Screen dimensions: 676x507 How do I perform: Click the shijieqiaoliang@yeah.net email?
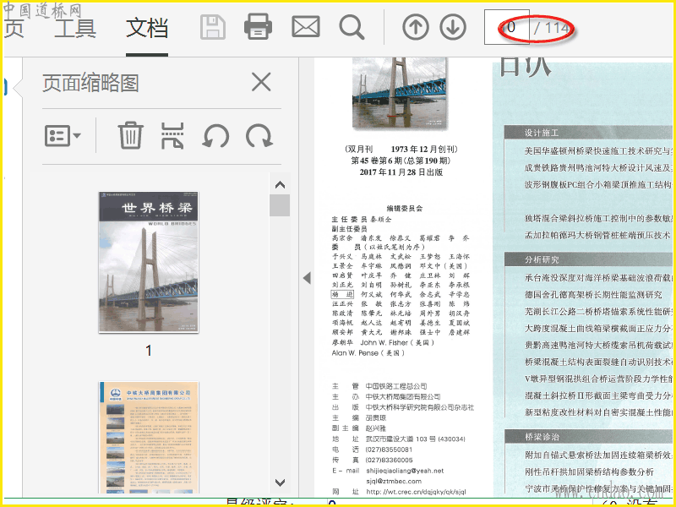(x=405, y=471)
